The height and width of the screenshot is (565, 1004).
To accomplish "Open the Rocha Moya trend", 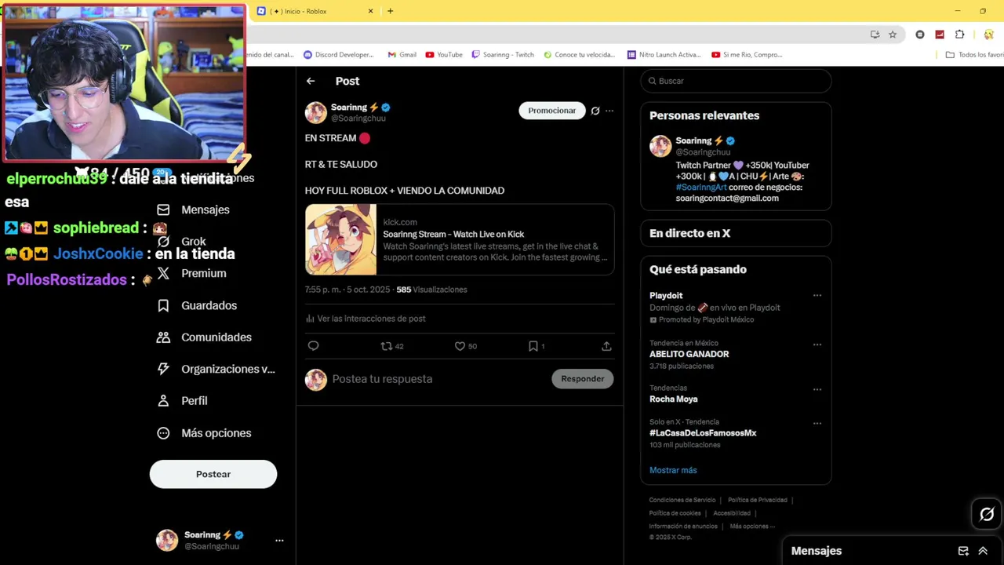I will [x=674, y=399].
